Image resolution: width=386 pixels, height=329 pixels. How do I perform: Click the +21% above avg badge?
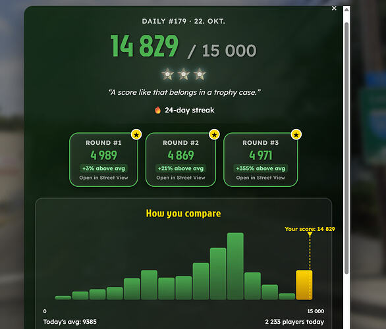pyautogui.click(x=180, y=168)
